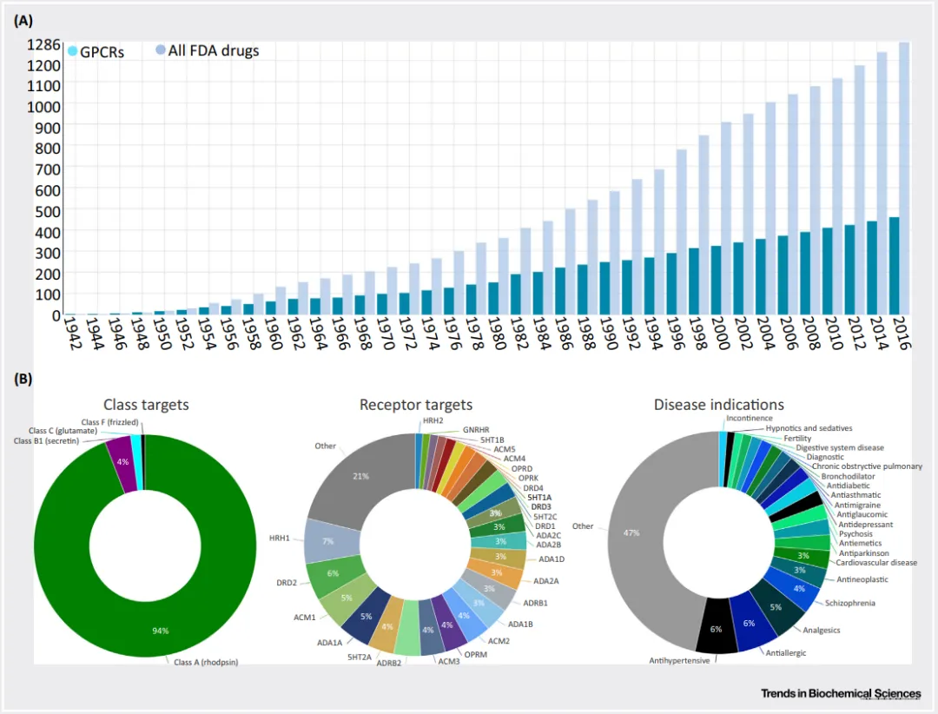Select the HRH1 7% donut segment
This screenshot has width=938, height=714.
pos(327,541)
